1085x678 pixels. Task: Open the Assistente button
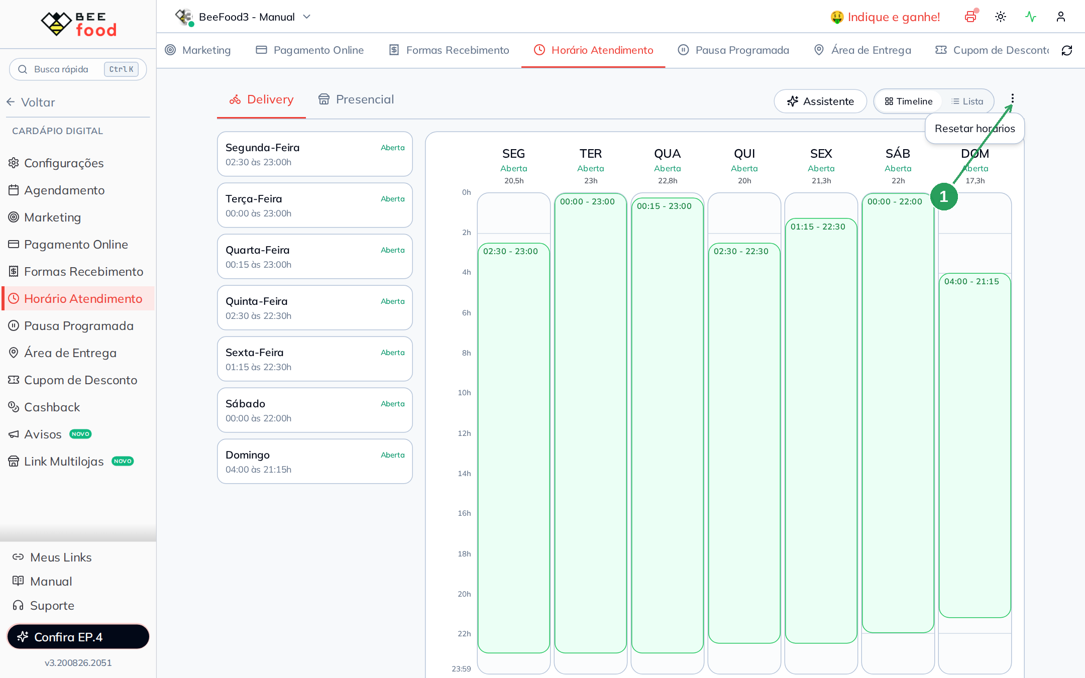(x=820, y=101)
